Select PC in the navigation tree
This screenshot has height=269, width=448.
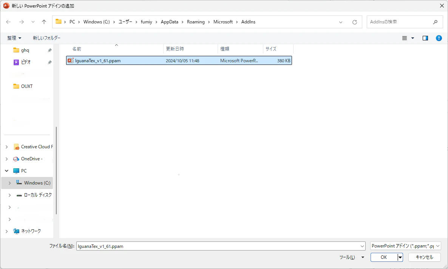[20, 171]
